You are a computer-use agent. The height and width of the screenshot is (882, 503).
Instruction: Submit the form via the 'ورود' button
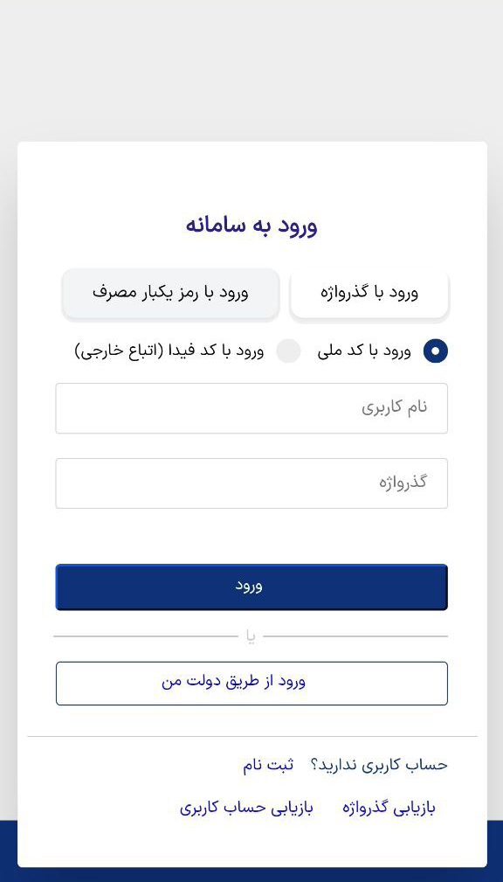251,587
